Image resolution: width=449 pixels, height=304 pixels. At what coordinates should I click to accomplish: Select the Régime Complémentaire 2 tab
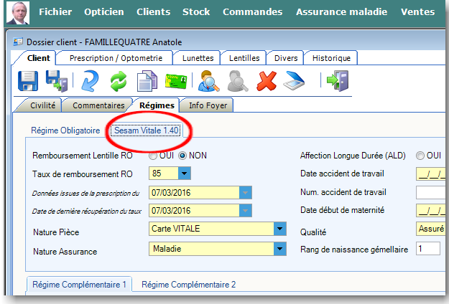click(x=188, y=285)
